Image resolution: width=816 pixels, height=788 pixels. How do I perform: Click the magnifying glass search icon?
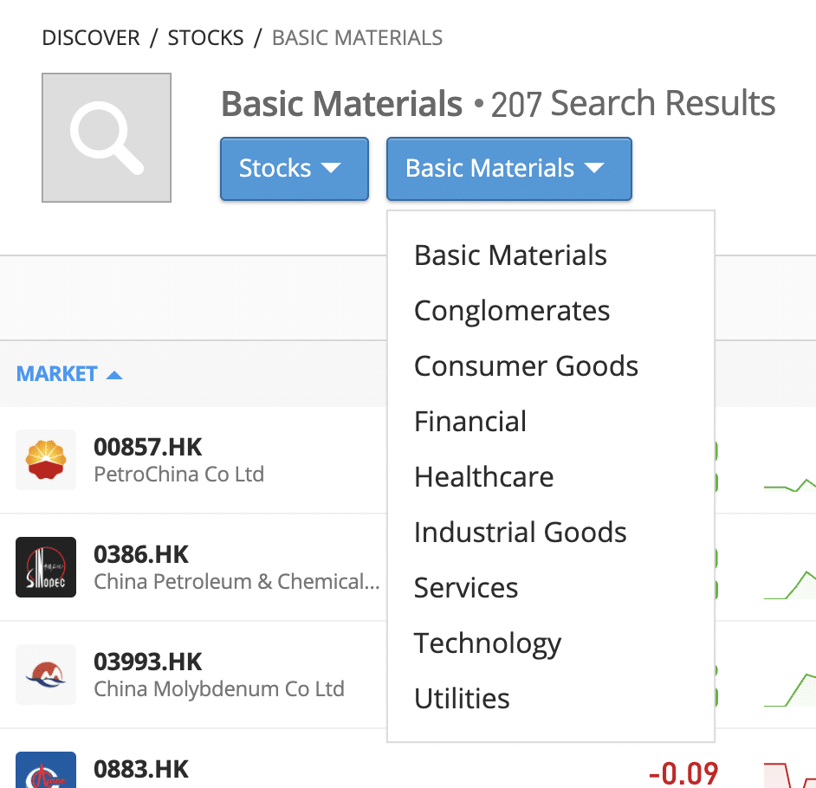pyautogui.click(x=107, y=138)
